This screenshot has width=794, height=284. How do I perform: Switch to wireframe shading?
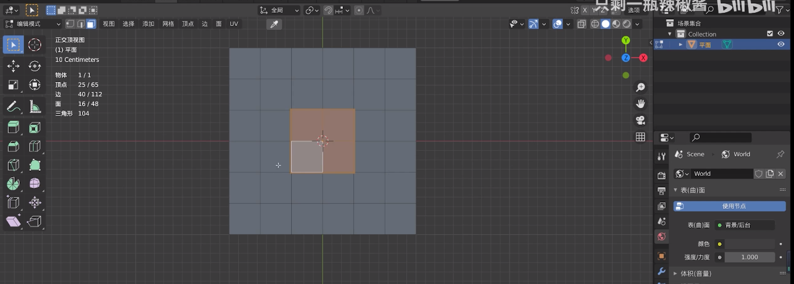(595, 24)
